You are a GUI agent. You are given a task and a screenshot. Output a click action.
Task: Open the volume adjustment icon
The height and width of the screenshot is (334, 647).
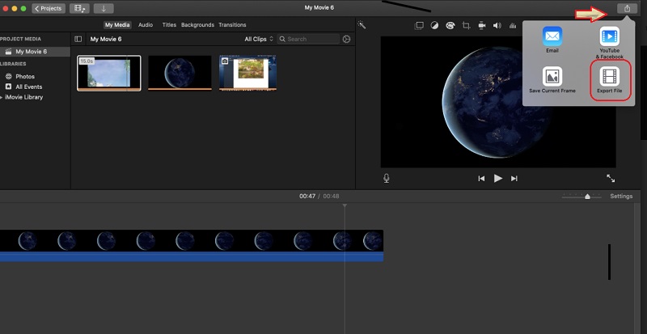pos(497,26)
